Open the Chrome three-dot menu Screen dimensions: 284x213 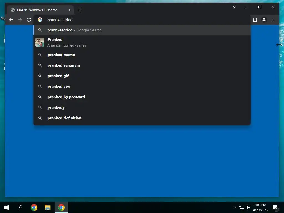273,20
